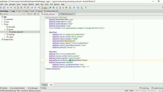
Task: Click the Attach debugger to process icon
Action: point(60,8)
